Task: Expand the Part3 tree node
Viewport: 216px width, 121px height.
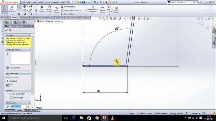Action: (x=35, y=21)
